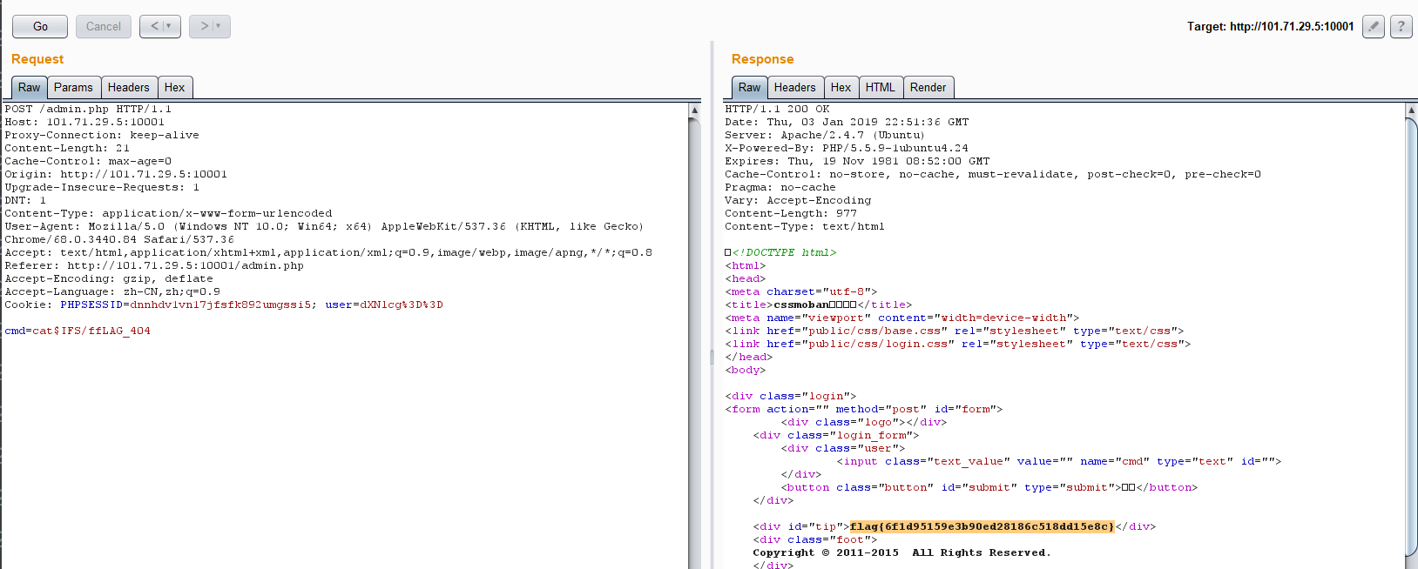Select the Response Raw tab

[x=749, y=87]
